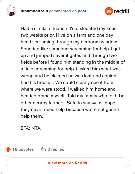Viewport: 135px width, 174px height.
Task: Click the orange Reddit Snoo logo
Action: coord(109,11)
